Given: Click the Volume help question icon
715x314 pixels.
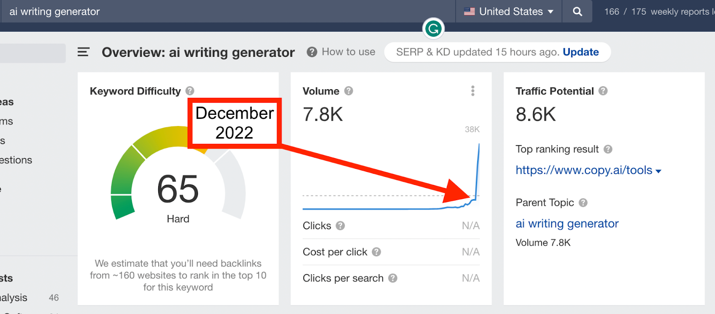Looking at the screenshot, I should [x=349, y=91].
